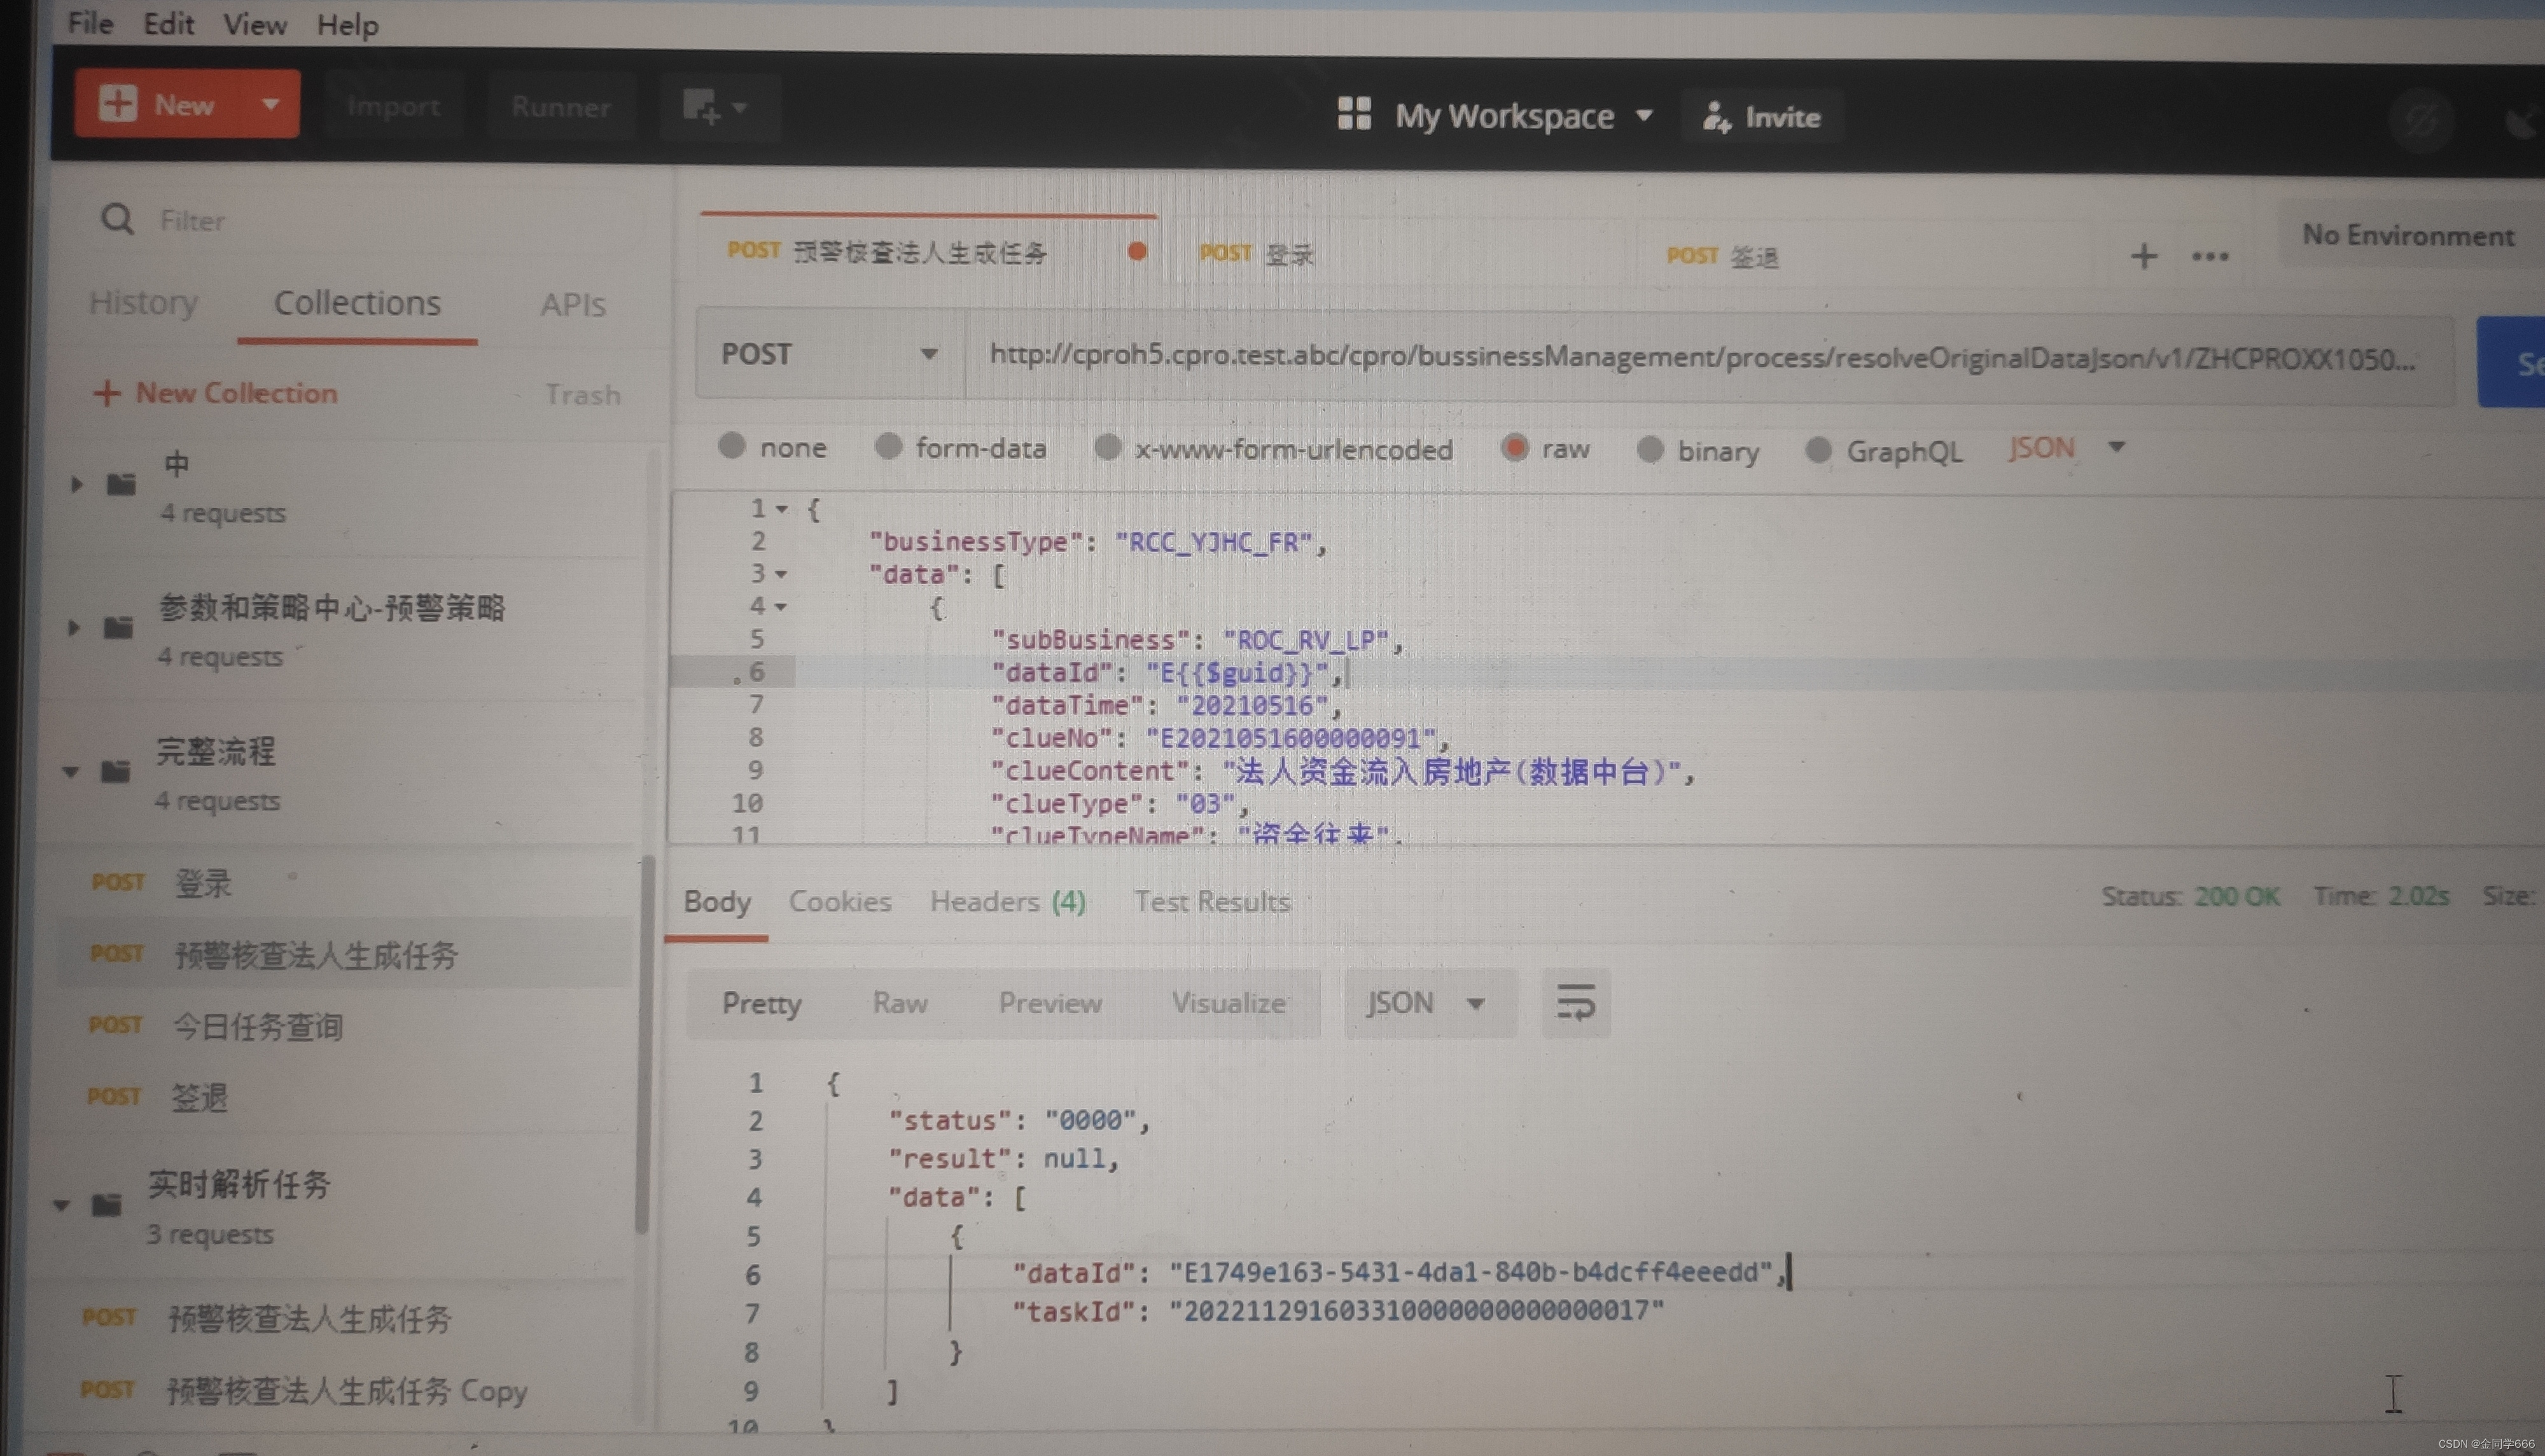Open the My Workspace dropdown
The width and height of the screenshot is (2545, 1456).
[1524, 116]
